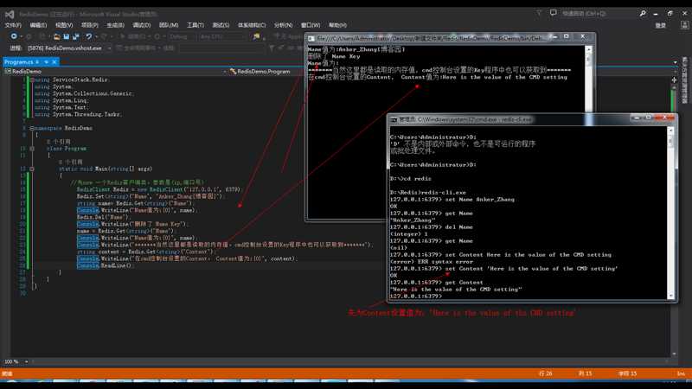Image resolution: width=692 pixels, height=389 pixels.
Task: Open the Debug configuration dropdown
Action: (182, 36)
